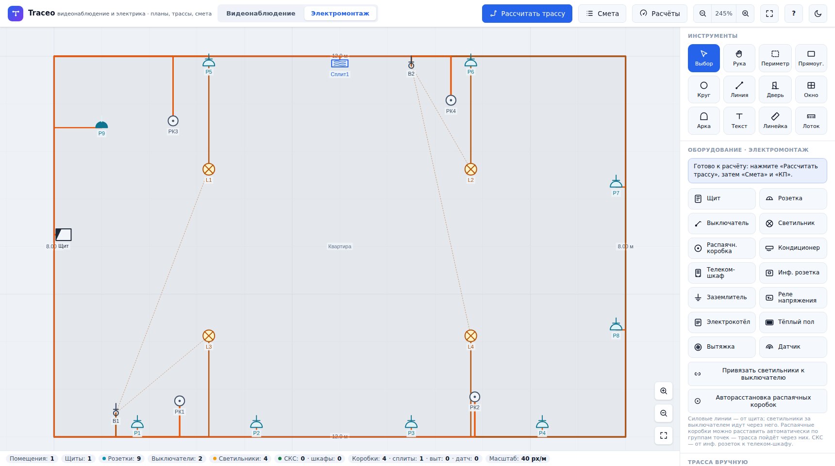Click Авторасстановка распаячных коробок
Screen dimensions: 835x466
[x=757, y=401]
